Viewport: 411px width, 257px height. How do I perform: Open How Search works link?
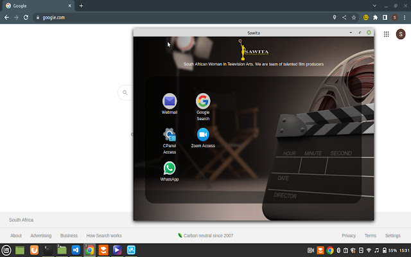104,236
